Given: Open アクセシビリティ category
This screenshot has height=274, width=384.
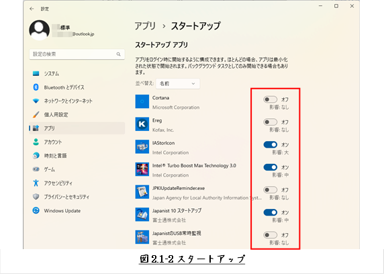Looking at the screenshot, I should point(77,183).
